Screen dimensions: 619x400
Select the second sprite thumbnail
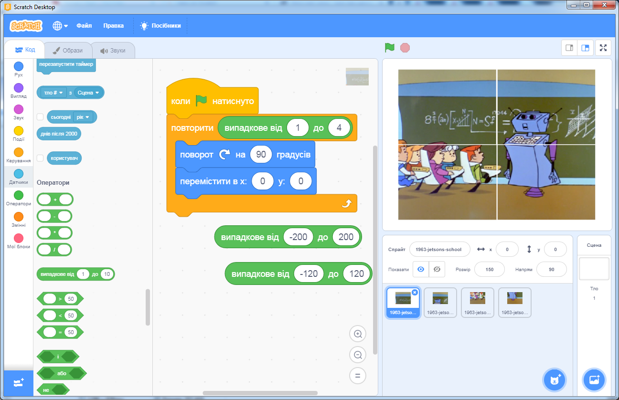[440, 303]
